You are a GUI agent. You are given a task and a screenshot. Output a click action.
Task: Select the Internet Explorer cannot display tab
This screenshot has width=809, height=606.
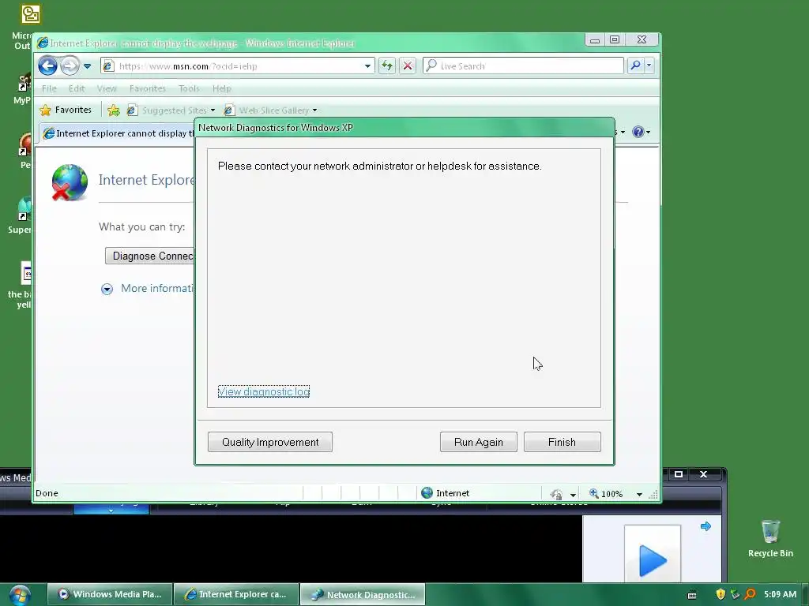pyautogui.click(x=118, y=133)
